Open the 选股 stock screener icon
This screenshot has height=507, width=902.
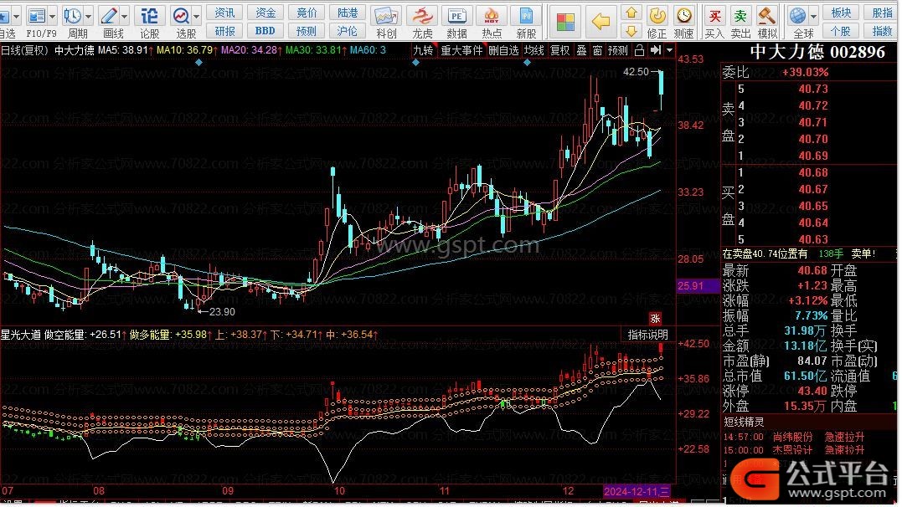(x=181, y=16)
